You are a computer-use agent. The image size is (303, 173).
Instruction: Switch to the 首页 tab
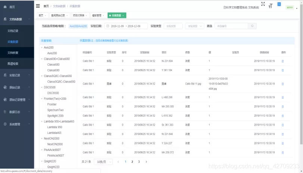click(42, 15)
